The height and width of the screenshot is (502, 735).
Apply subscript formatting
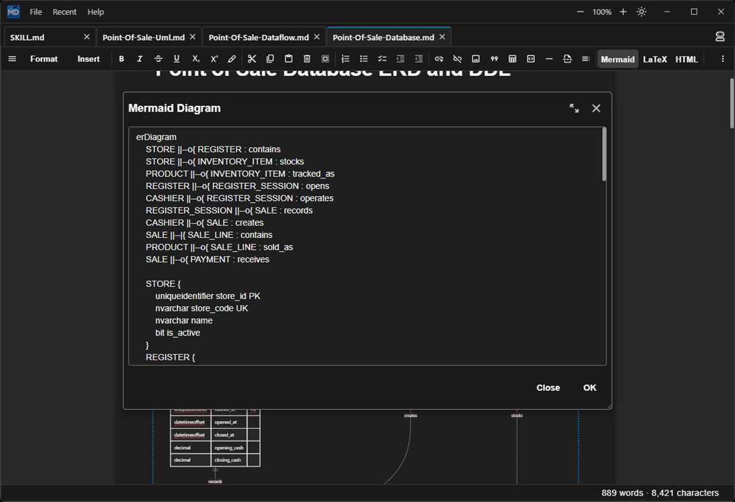(x=195, y=59)
